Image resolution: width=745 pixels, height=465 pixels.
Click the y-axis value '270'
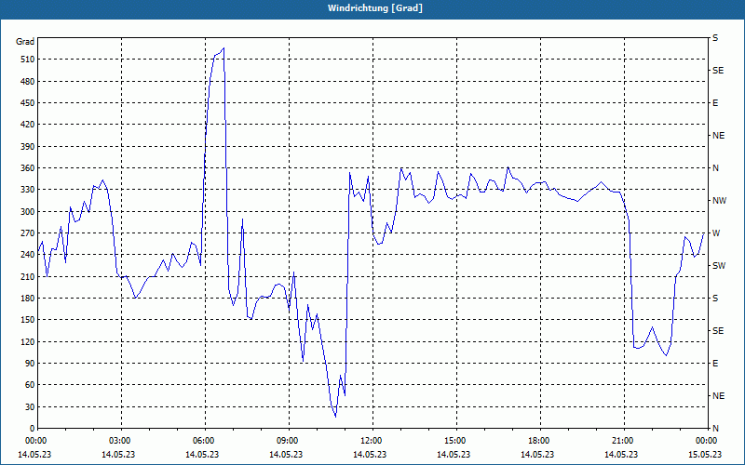point(27,233)
